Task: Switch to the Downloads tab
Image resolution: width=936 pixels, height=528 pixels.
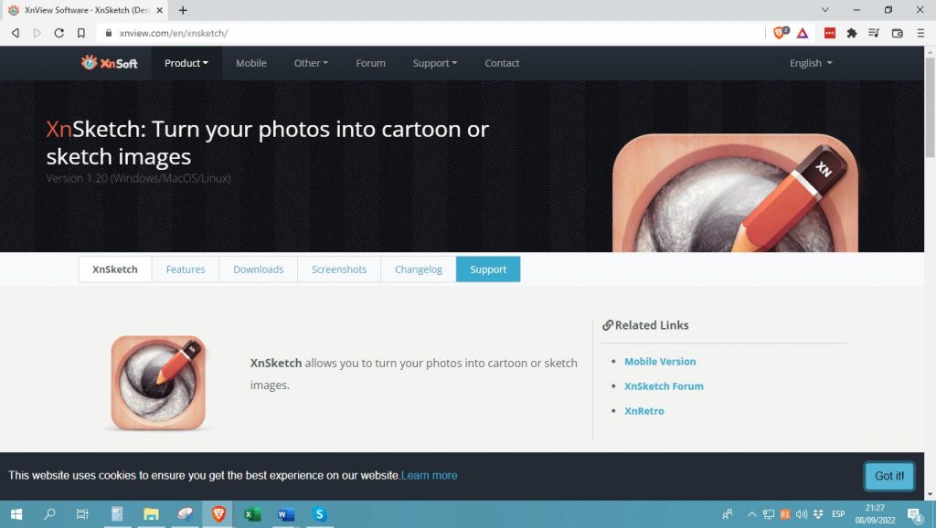Action: click(259, 269)
